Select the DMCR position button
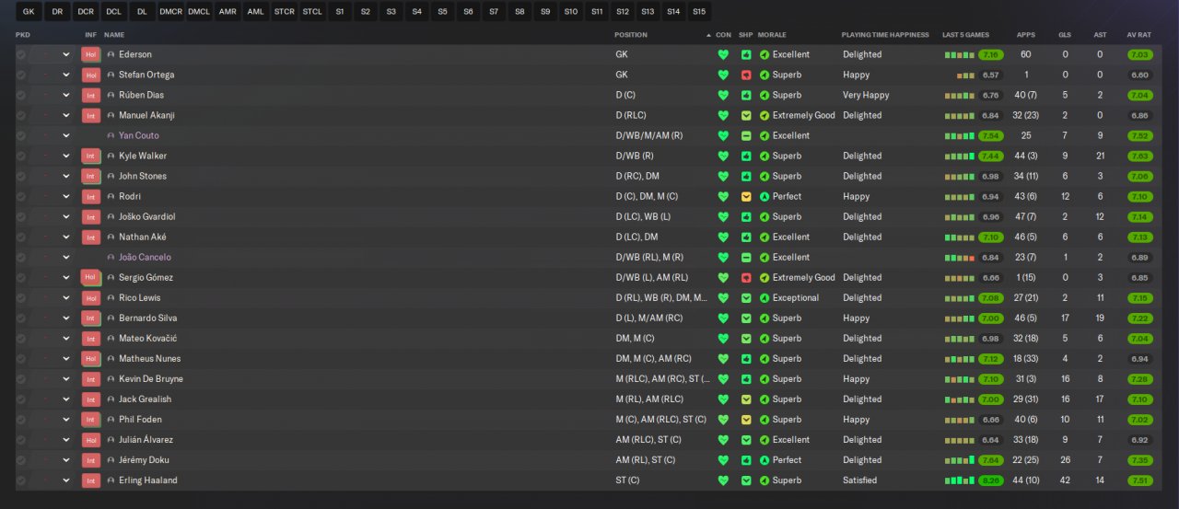The height and width of the screenshot is (509, 1179). pos(170,12)
